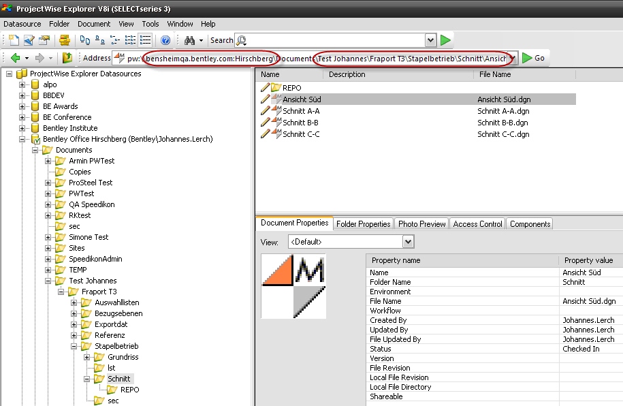Screen dimensions: 623x406
Task: Open the binoculars search options arrow
Action: 201,41
